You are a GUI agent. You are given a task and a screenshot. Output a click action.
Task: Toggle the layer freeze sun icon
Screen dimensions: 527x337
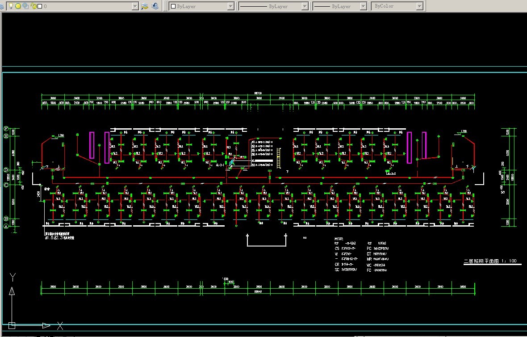tap(18, 6)
